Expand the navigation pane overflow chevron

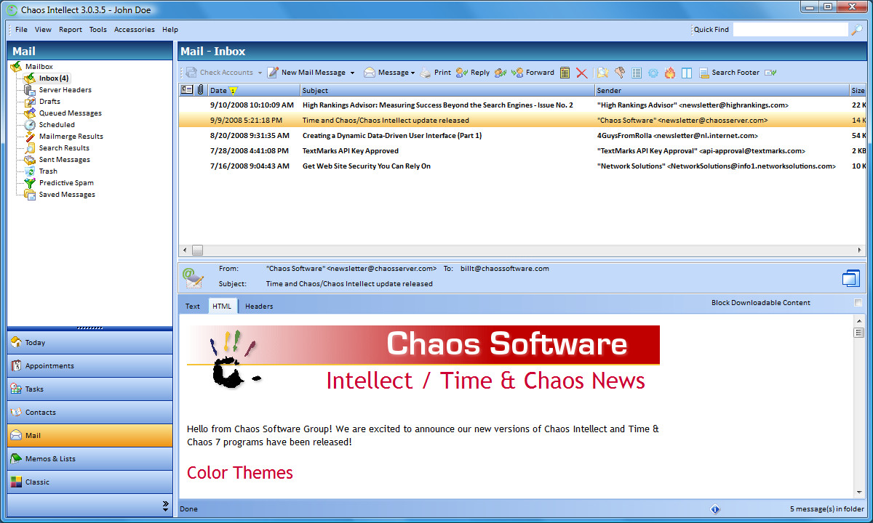(x=165, y=505)
